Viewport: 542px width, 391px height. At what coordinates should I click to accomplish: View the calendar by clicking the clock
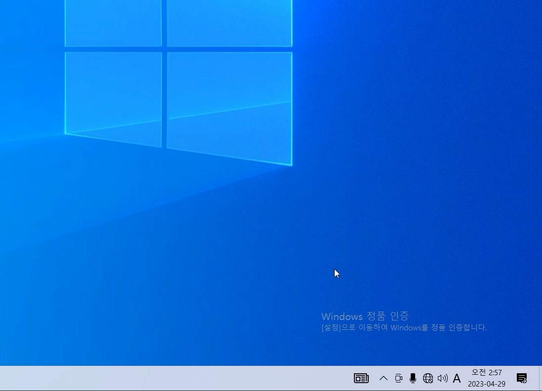click(486, 373)
